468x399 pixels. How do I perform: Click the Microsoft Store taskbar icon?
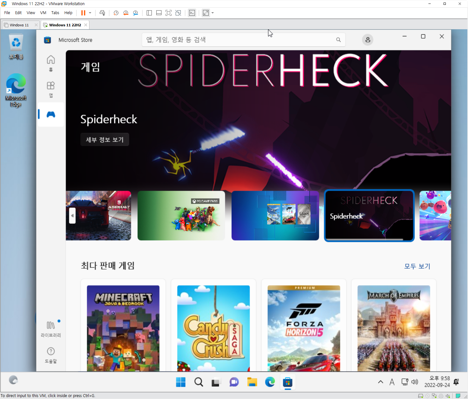coord(288,382)
